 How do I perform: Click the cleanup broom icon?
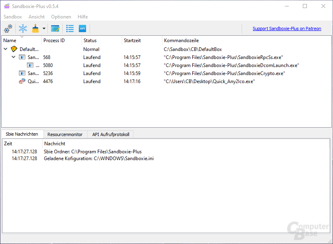click(35, 28)
